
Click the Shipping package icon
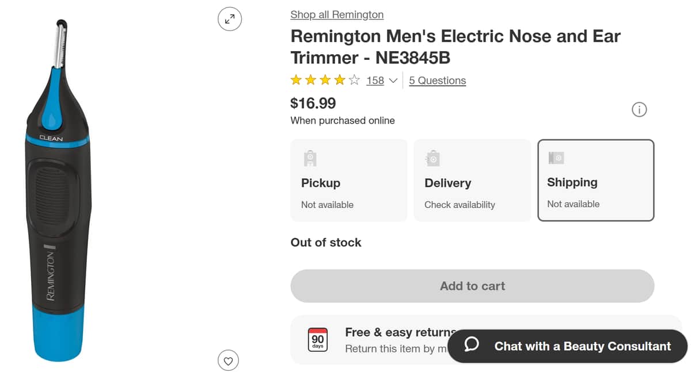coord(556,158)
